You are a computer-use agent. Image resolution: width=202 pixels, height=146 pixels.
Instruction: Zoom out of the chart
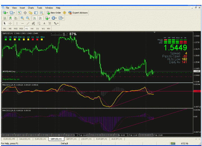click(28, 18)
